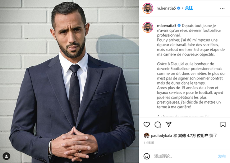Open the m.benatia5 username in the caption
This screenshot has height=163, width=230.
(x=167, y=26)
